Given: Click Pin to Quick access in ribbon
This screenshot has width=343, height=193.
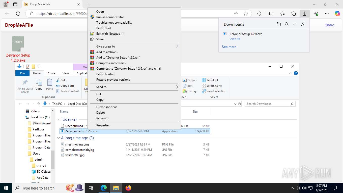Looking at the screenshot, I should coord(25,86).
